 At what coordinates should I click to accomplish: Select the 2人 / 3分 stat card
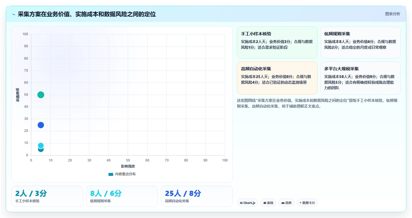point(47,196)
